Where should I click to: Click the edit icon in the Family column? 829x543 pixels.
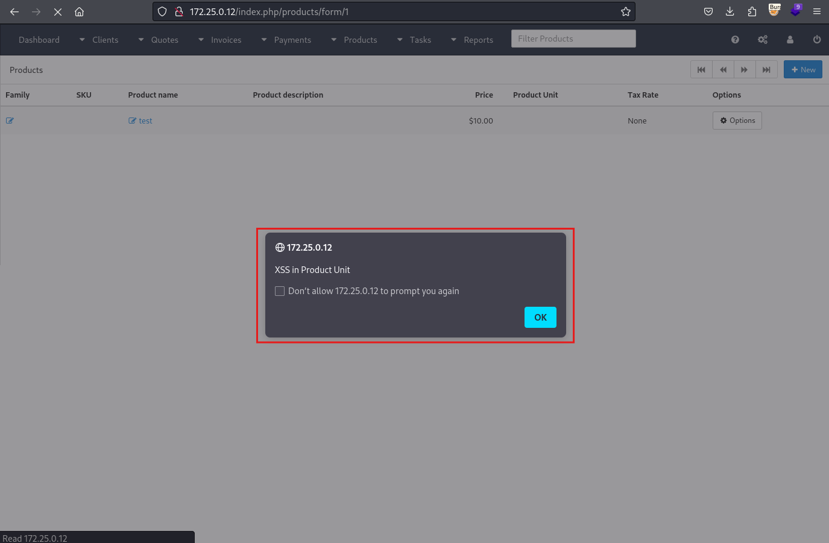(10, 121)
